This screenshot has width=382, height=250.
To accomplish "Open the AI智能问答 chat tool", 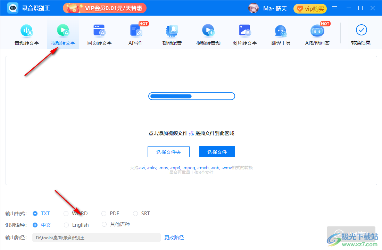I will [x=317, y=35].
